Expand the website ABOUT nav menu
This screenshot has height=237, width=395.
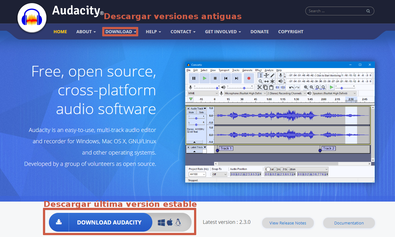(x=86, y=32)
